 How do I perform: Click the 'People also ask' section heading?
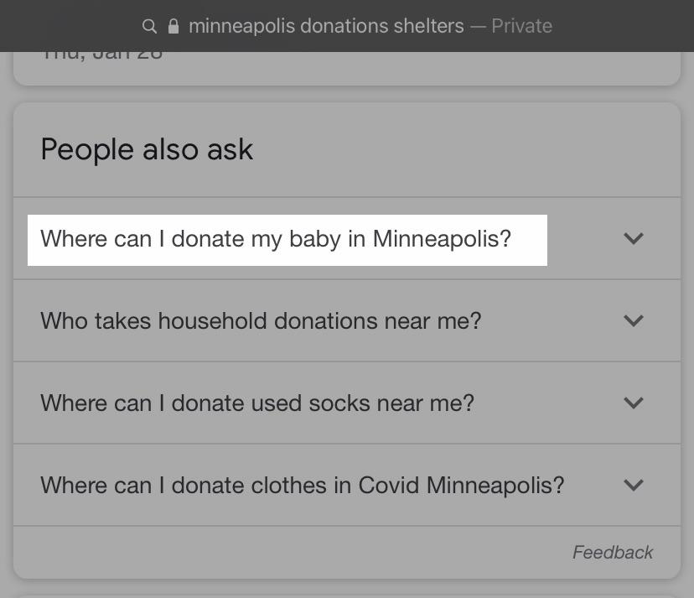147,149
